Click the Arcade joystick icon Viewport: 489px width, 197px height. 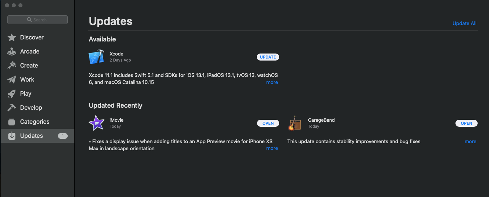pos(12,52)
